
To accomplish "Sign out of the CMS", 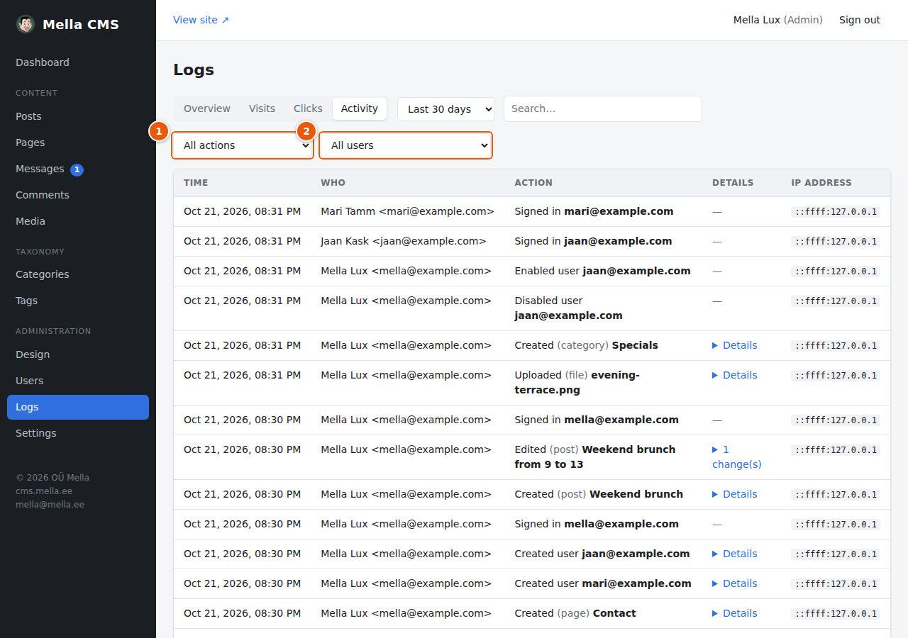I will (x=860, y=20).
